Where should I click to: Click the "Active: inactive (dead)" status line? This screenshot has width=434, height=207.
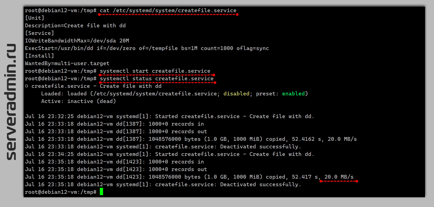[x=78, y=101]
